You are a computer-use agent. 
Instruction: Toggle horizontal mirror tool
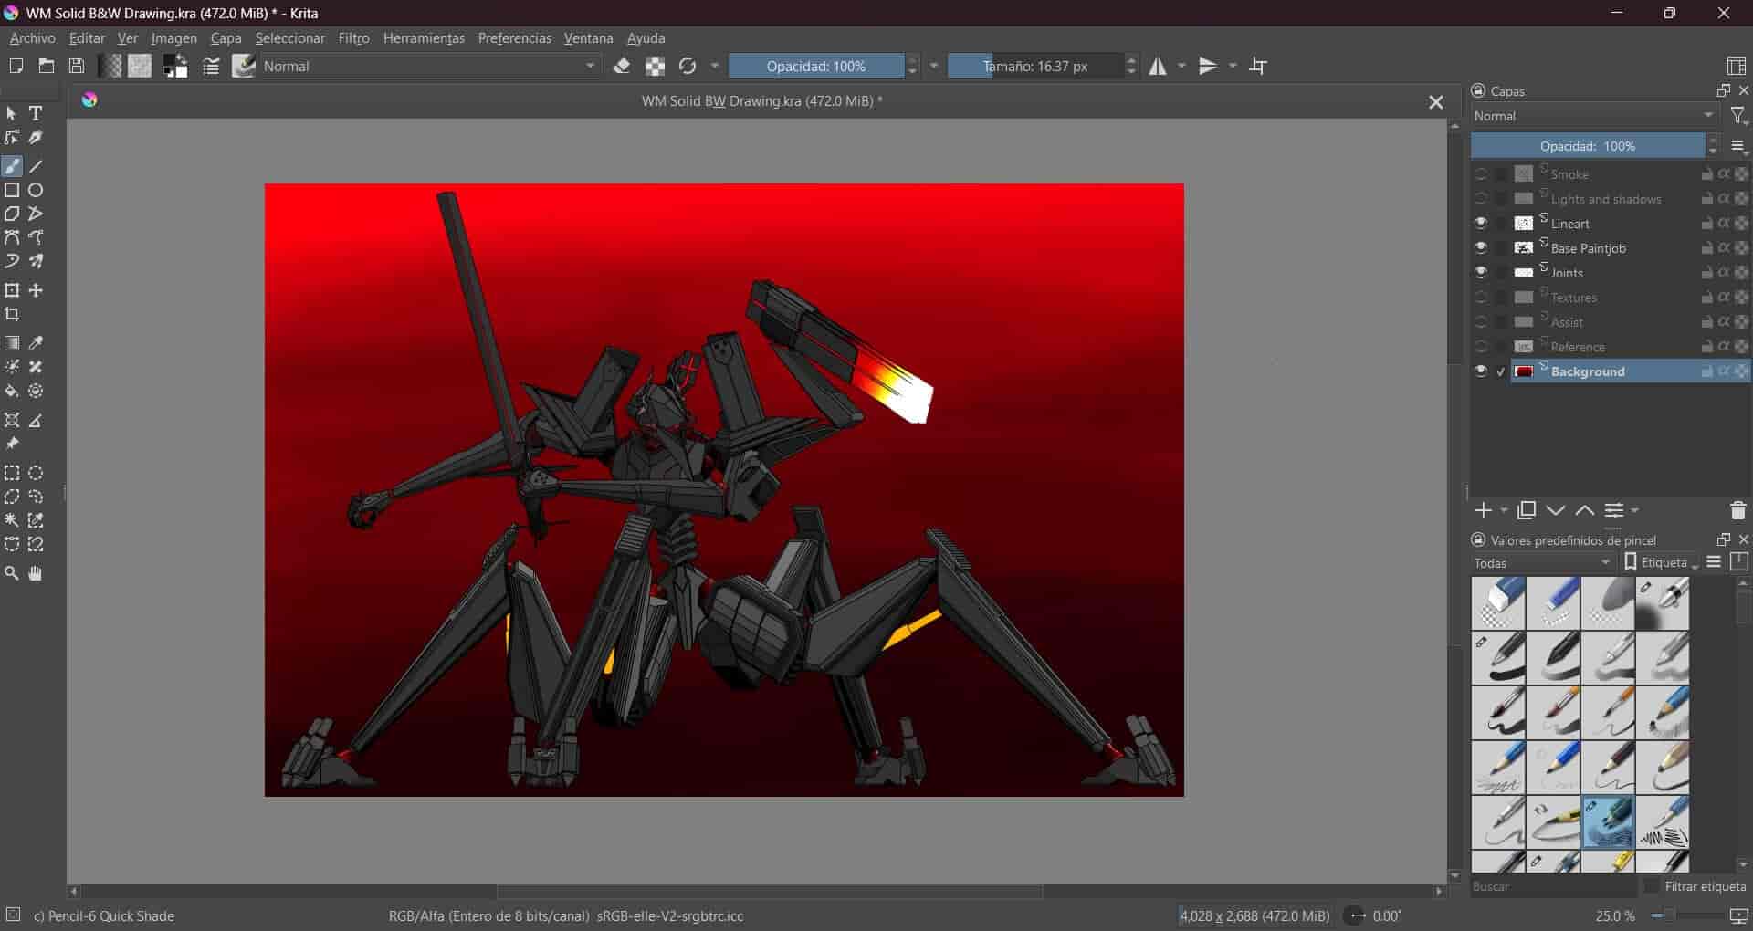(1158, 66)
